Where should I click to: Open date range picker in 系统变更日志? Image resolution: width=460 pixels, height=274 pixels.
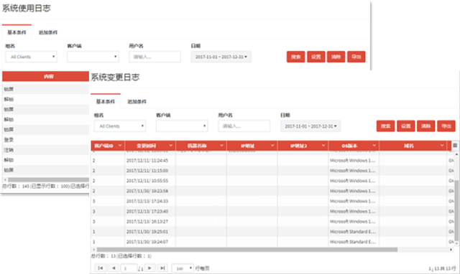310,126
